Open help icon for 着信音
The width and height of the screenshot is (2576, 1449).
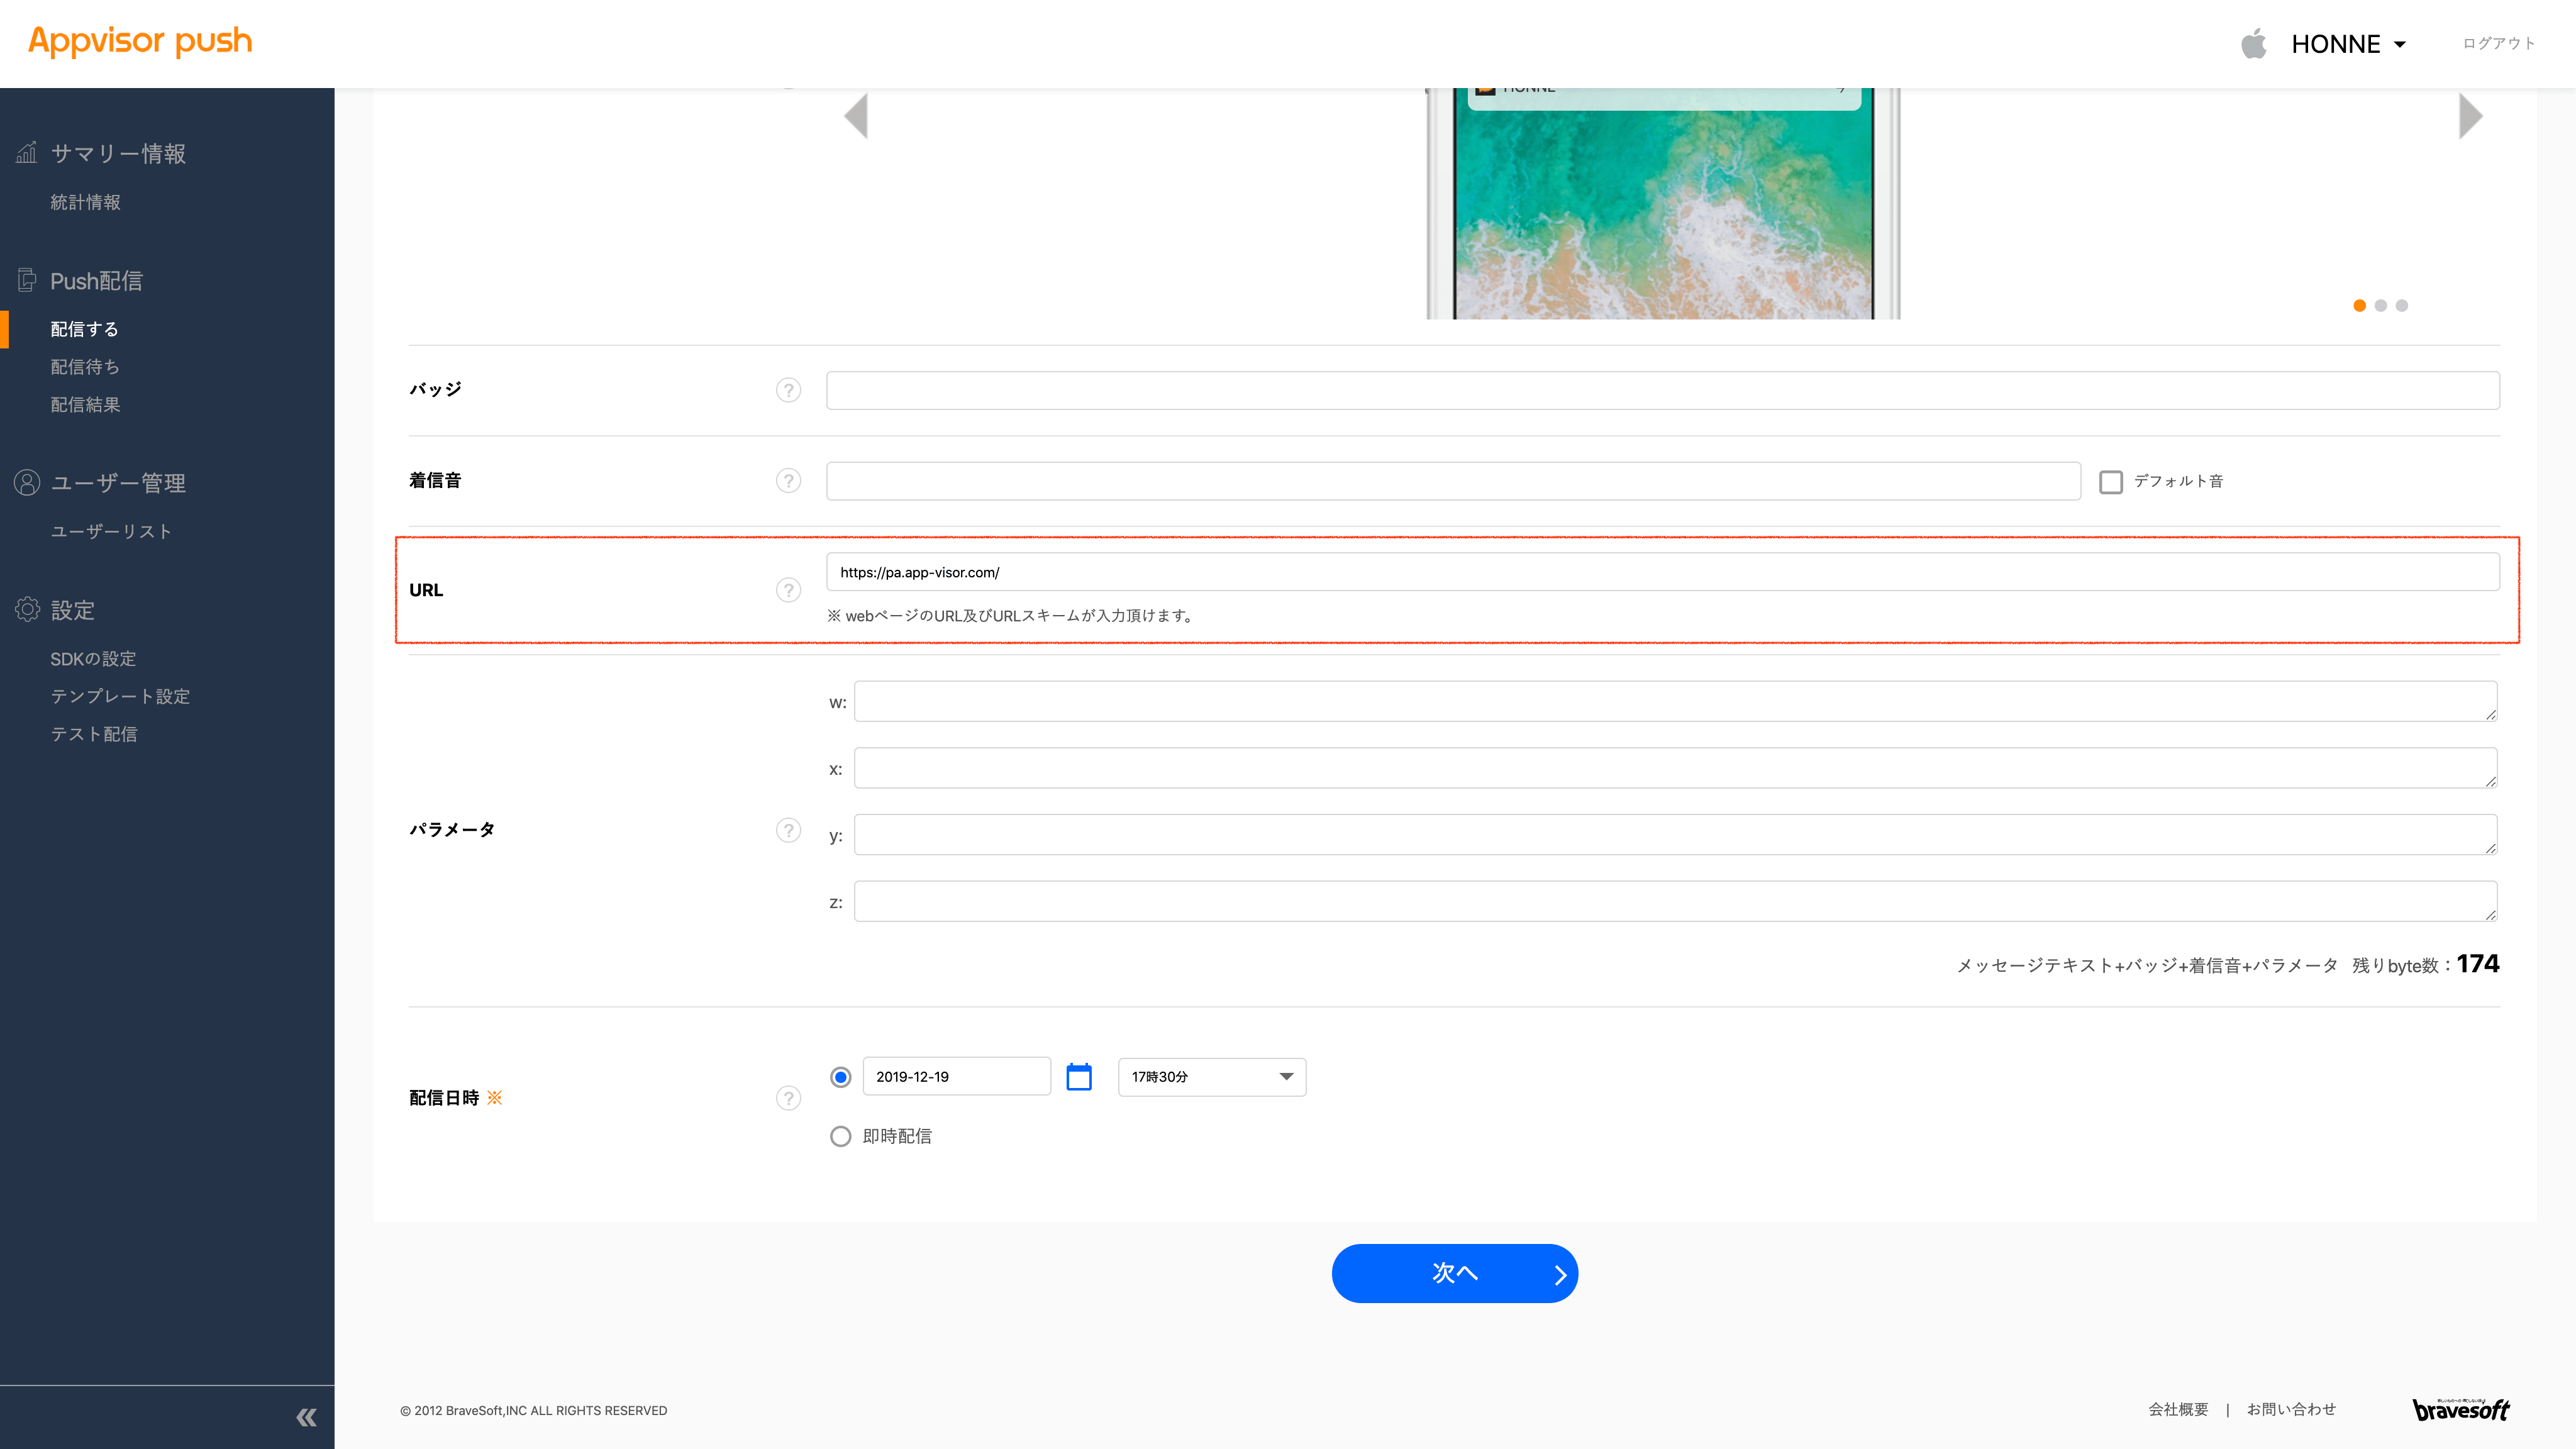pos(788,481)
